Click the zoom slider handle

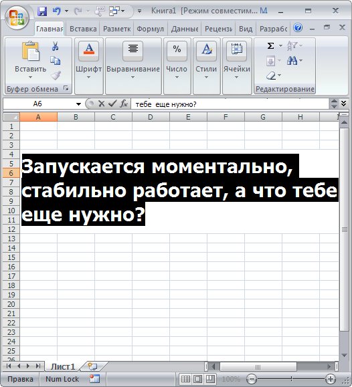tap(291, 379)
